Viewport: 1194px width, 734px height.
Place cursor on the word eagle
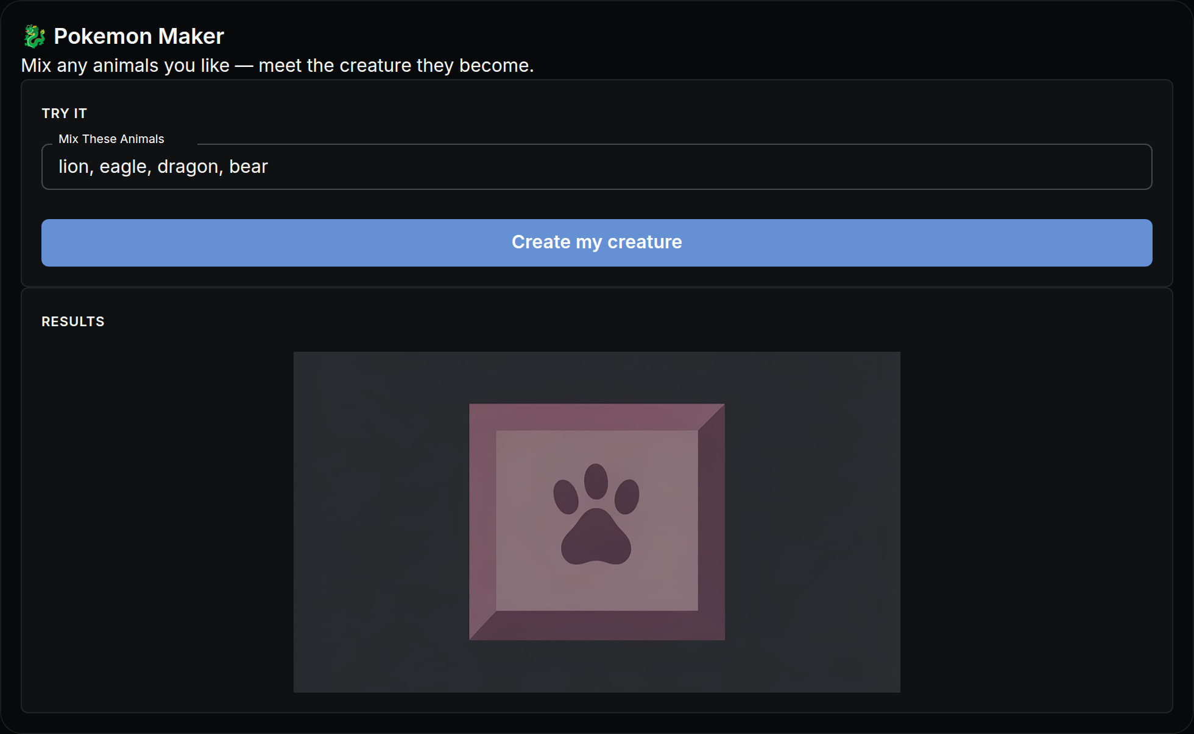click(x=123, y=167)
